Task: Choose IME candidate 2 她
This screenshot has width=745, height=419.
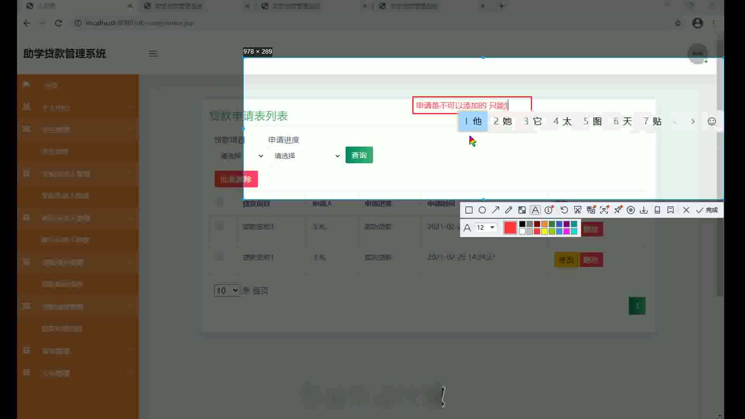Action: 502,121
